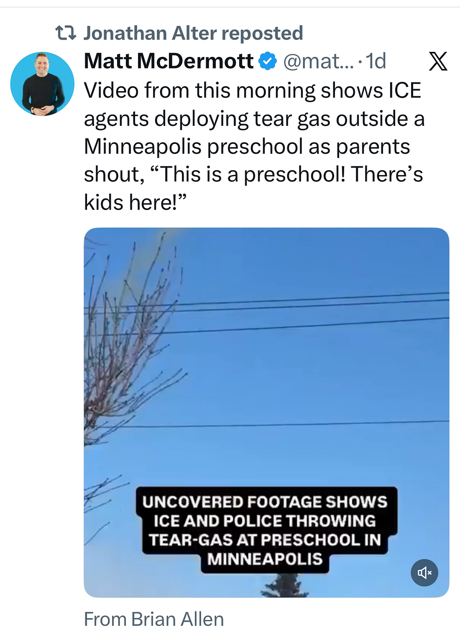Open Jonathan Alter reposted link
Image resolution: width=460 pixels, height=630 pixels.
point(193,33)
